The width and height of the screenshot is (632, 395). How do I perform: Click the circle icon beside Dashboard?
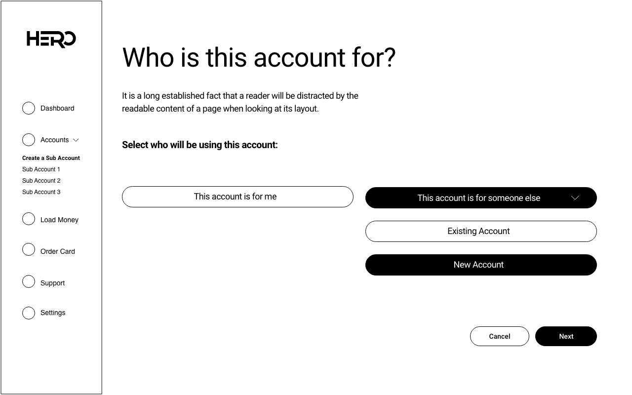pos(29,108)
